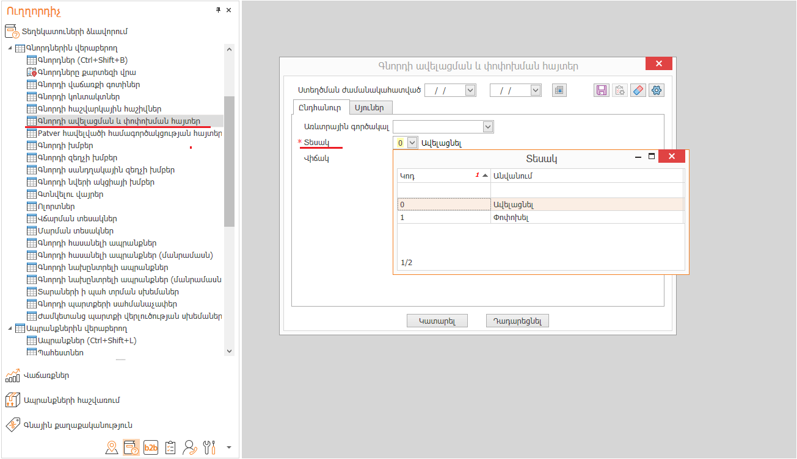The height and width of the screenshot is (459, 797).
Task: Click the table icon beside Գնորդի խմբեր
Action: click(x=32, y=146)
